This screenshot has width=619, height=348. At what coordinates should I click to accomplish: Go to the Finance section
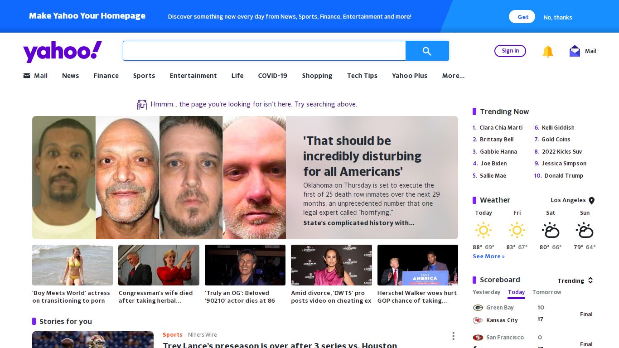point(106,76)
